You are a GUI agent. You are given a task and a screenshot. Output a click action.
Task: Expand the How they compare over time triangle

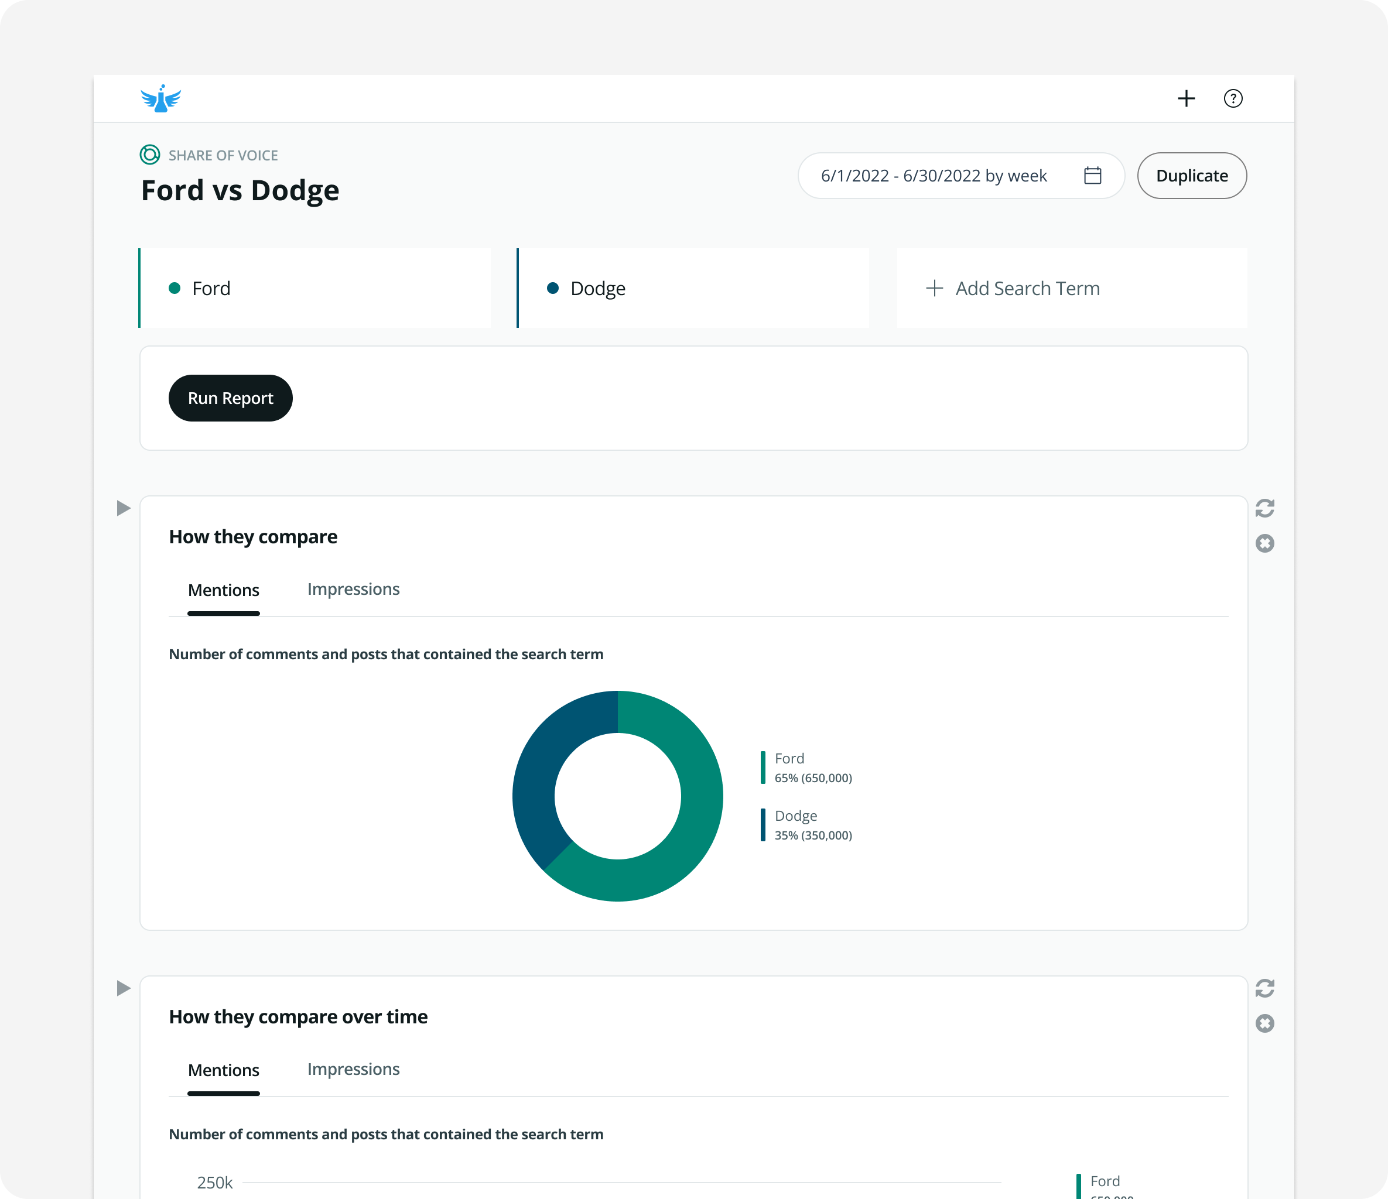click(x=123, y=988)
